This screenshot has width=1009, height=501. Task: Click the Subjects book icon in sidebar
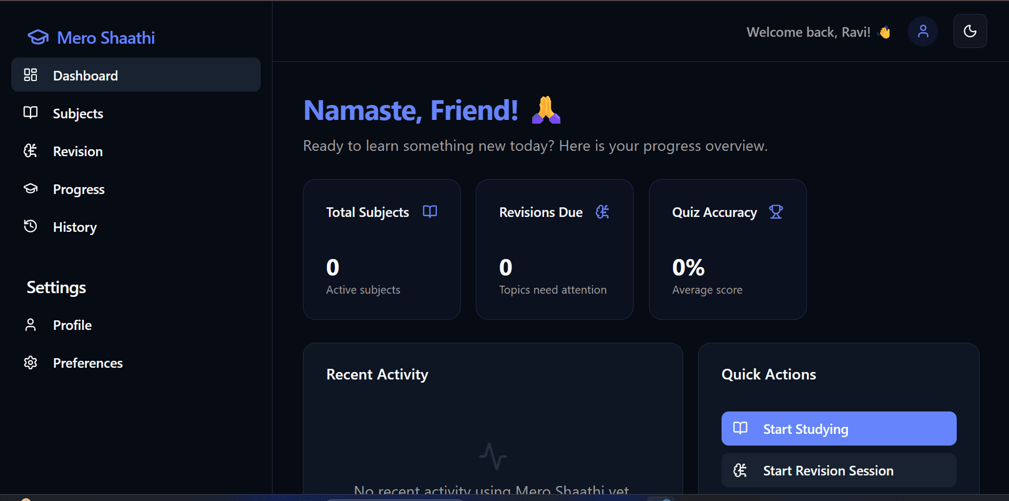point(30,112)
